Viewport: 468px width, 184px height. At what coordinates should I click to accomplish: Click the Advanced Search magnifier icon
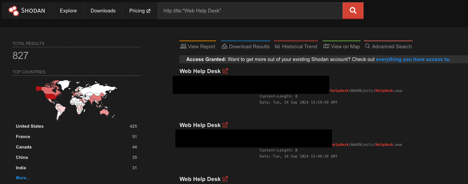pos(368,46)
